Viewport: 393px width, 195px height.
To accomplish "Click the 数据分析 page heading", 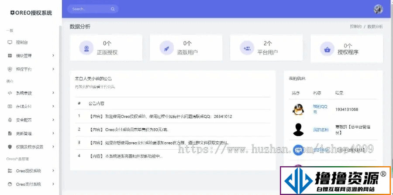I will (x=80, y=27).
